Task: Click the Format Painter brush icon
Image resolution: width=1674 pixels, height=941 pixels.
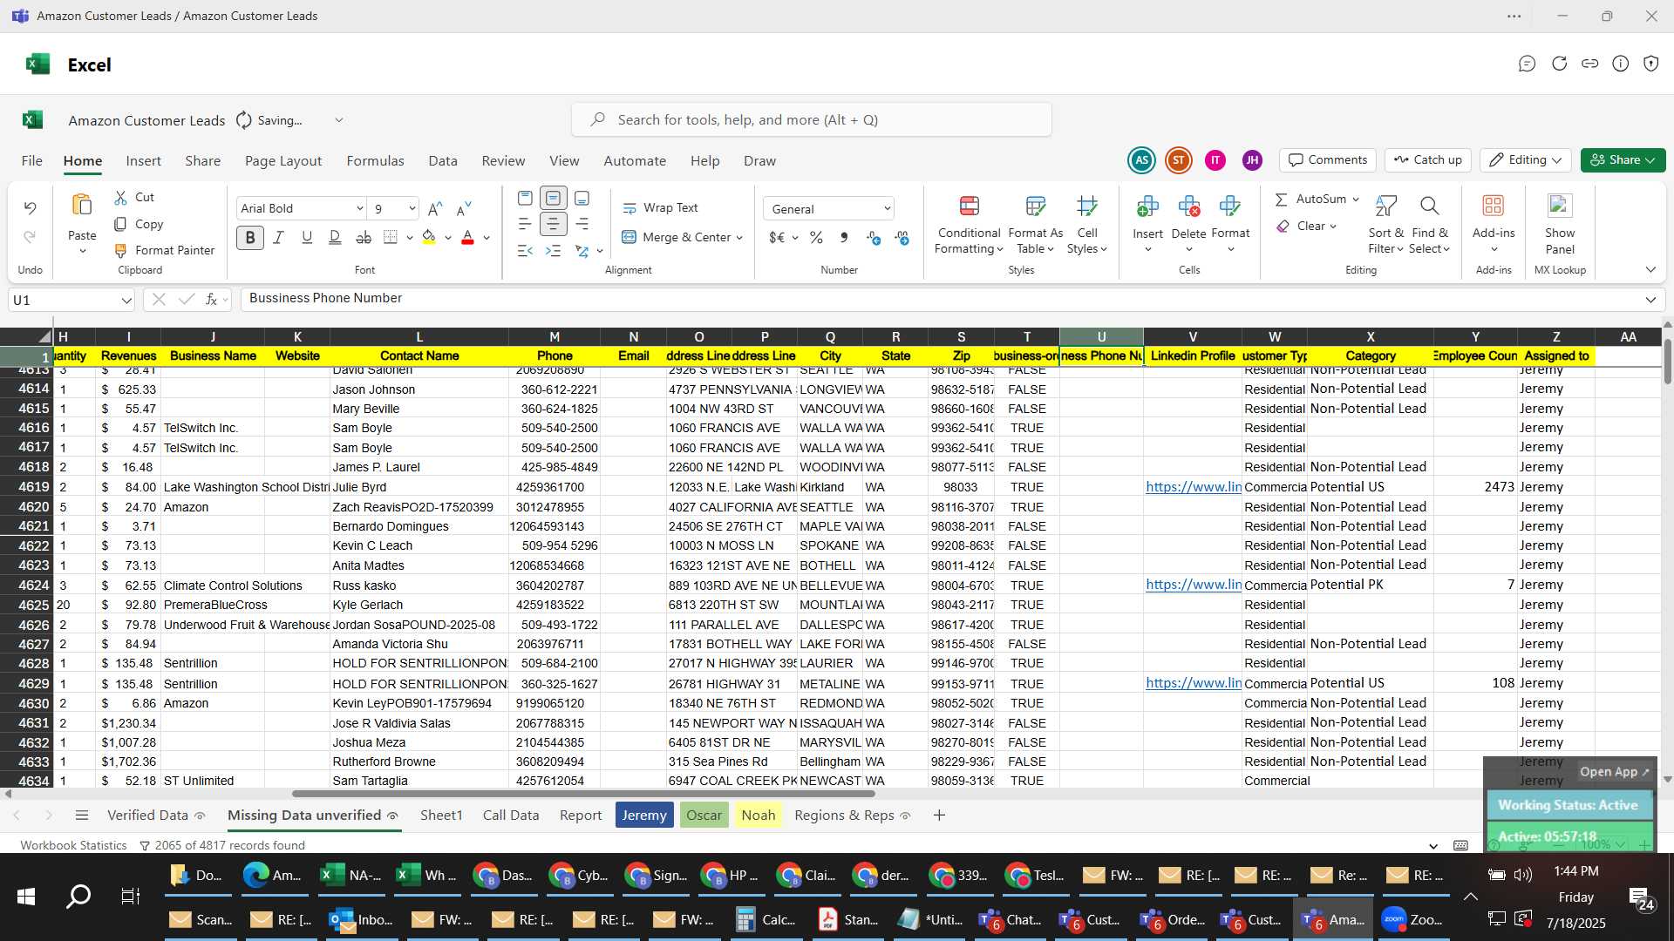Action: point(121,250)
